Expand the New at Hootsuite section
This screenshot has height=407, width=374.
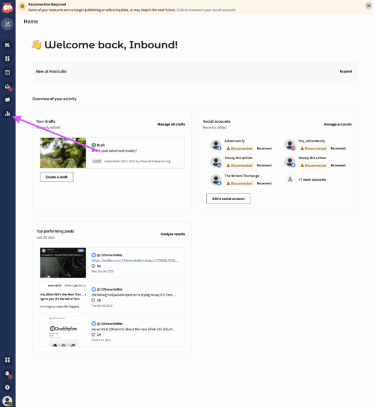346,71
